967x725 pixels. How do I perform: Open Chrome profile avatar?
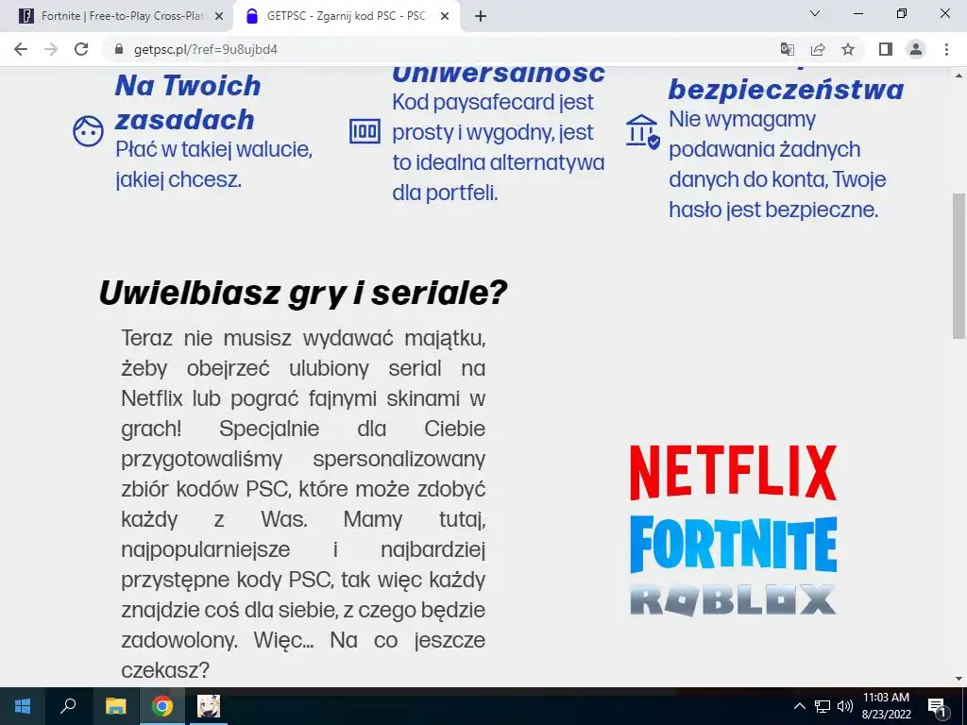tap(916, 49)
